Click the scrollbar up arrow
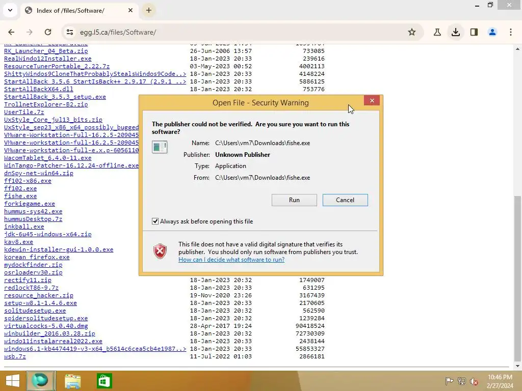Viewport: 522px width, 391px height. click(517, 49)
